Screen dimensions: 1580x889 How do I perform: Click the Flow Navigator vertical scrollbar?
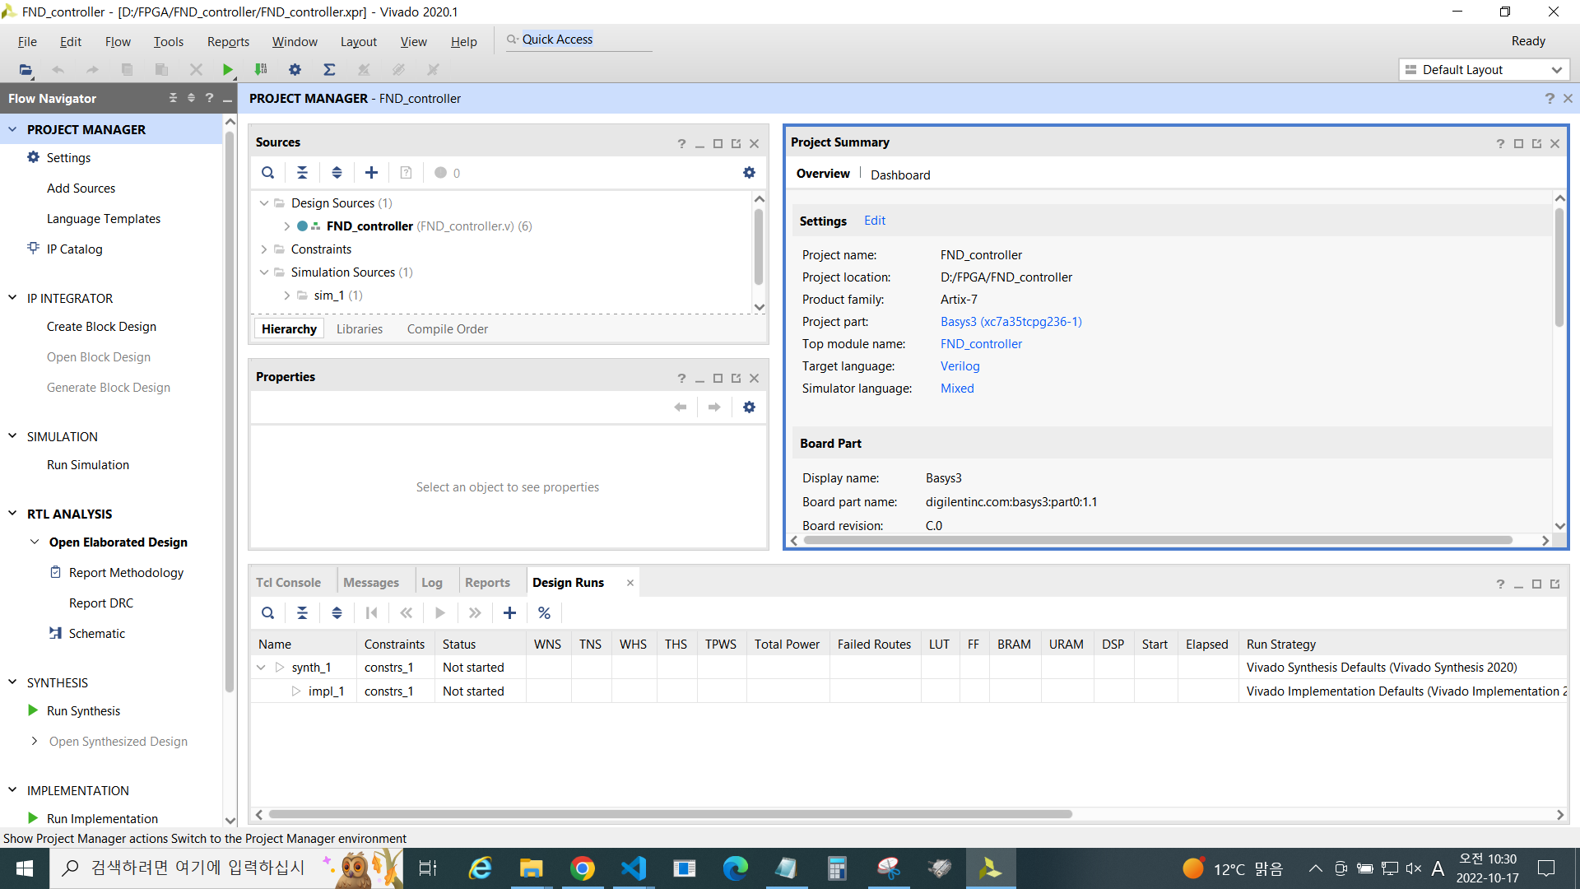coord(230,412)
